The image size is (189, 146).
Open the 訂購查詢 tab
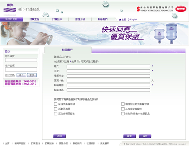coord(34,19)
